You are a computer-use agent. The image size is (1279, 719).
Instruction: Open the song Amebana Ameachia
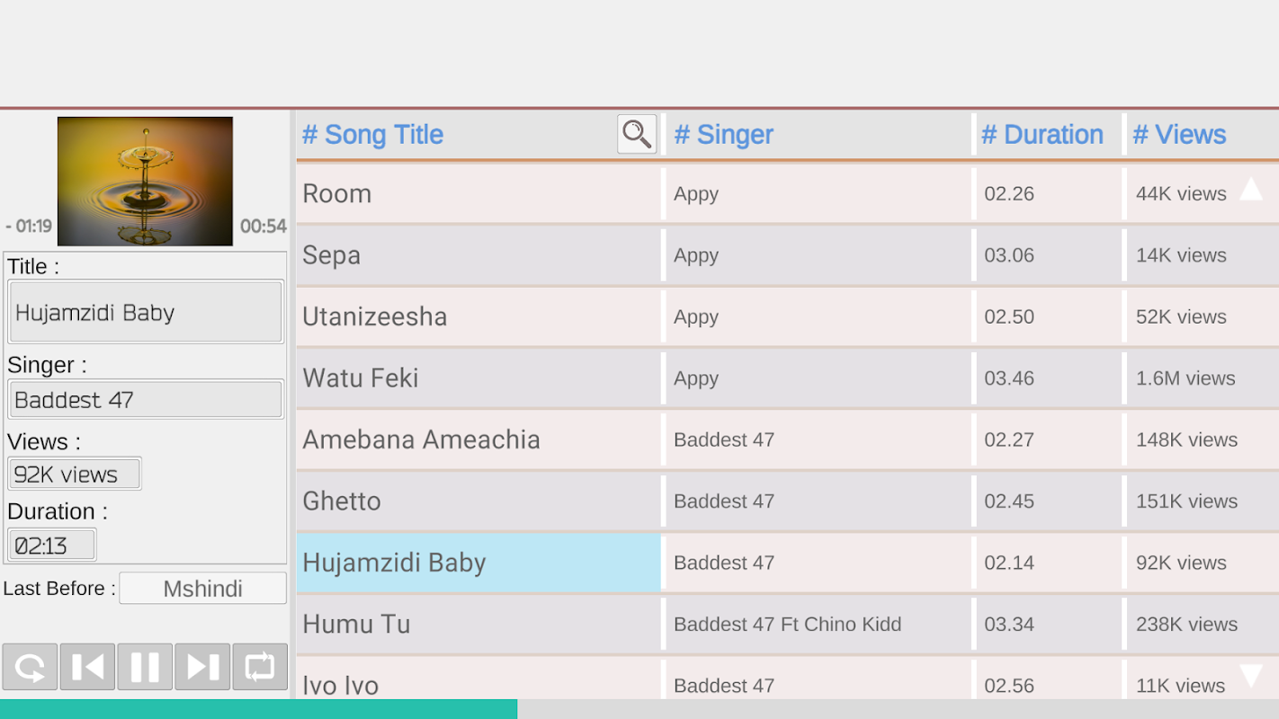[x=421, y=439]
